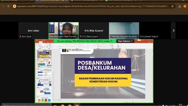Click Pemdes Kejuden's muted microphone icon
This screenshot has width=188, height=106.
[x=111, y=36]
